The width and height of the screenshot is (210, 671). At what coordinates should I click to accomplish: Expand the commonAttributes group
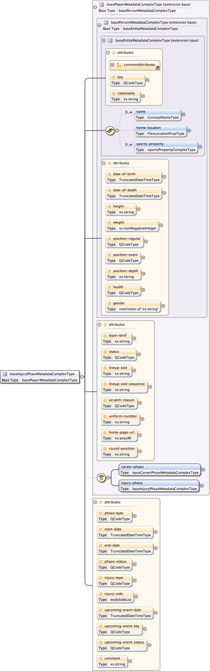113,65
